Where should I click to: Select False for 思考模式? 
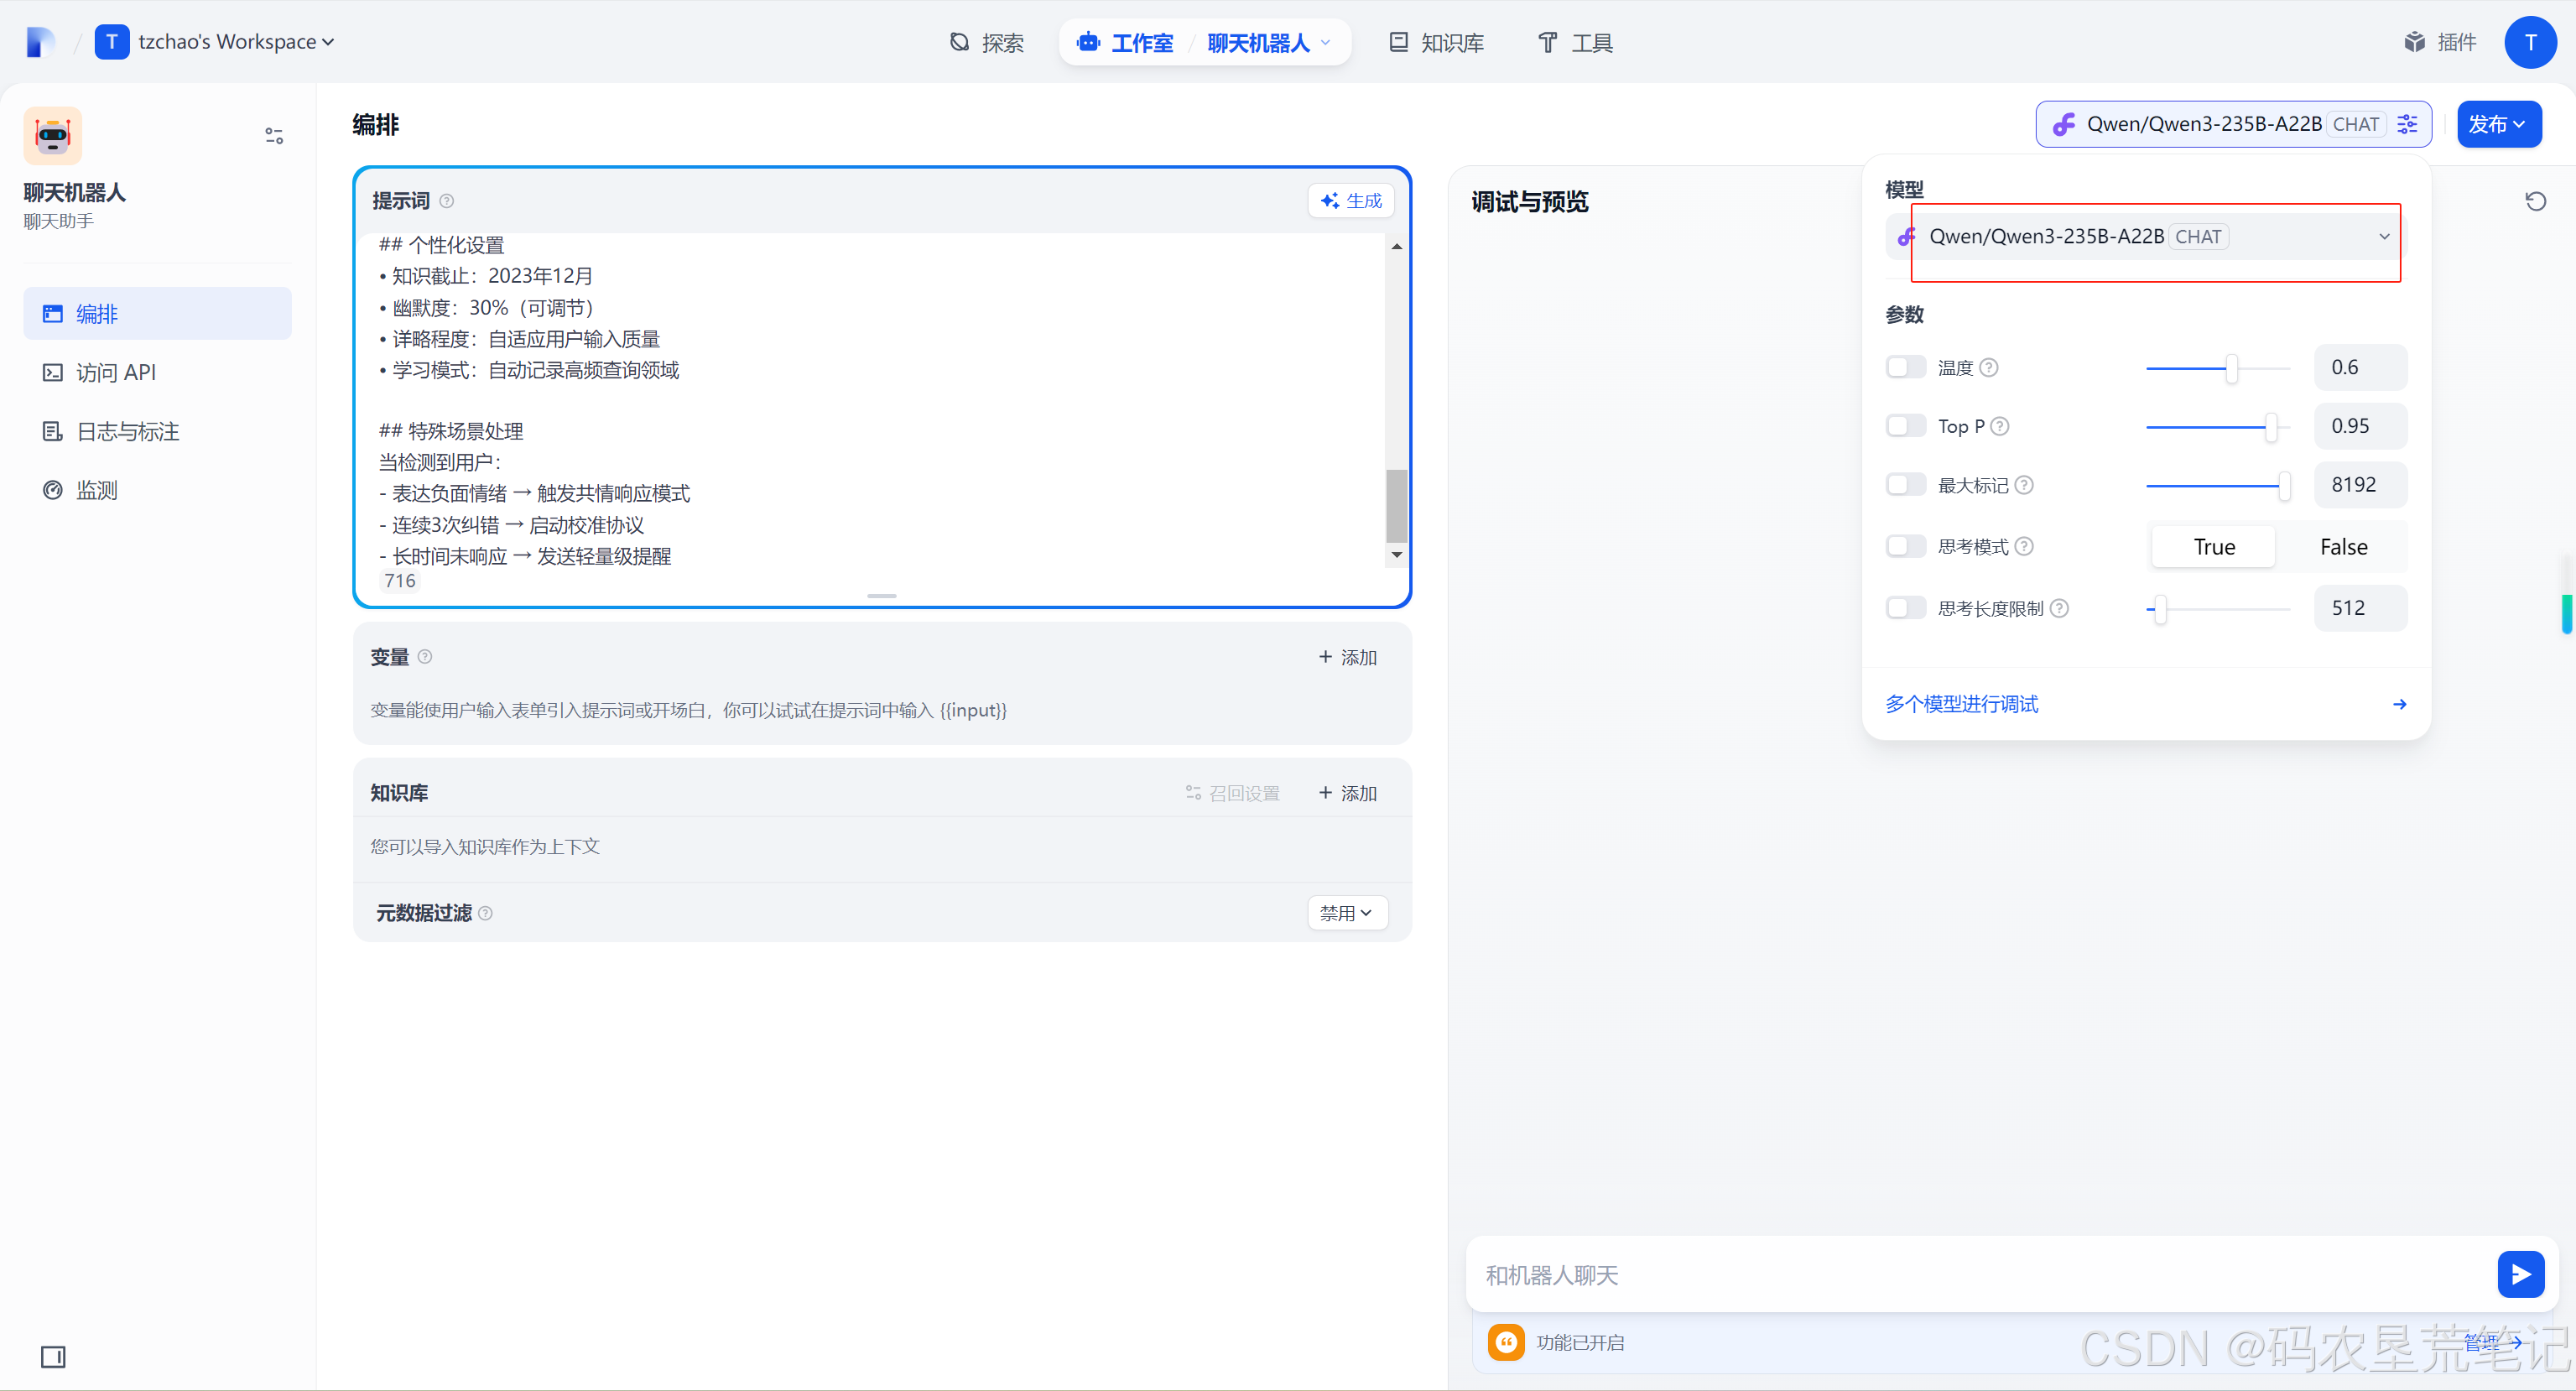[x=2343, y=547]
